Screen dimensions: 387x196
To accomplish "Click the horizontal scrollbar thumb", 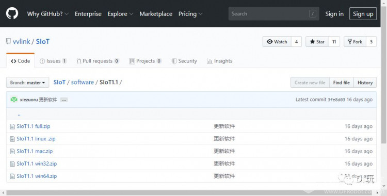I will pyautogui.click(x=189, y=192).
